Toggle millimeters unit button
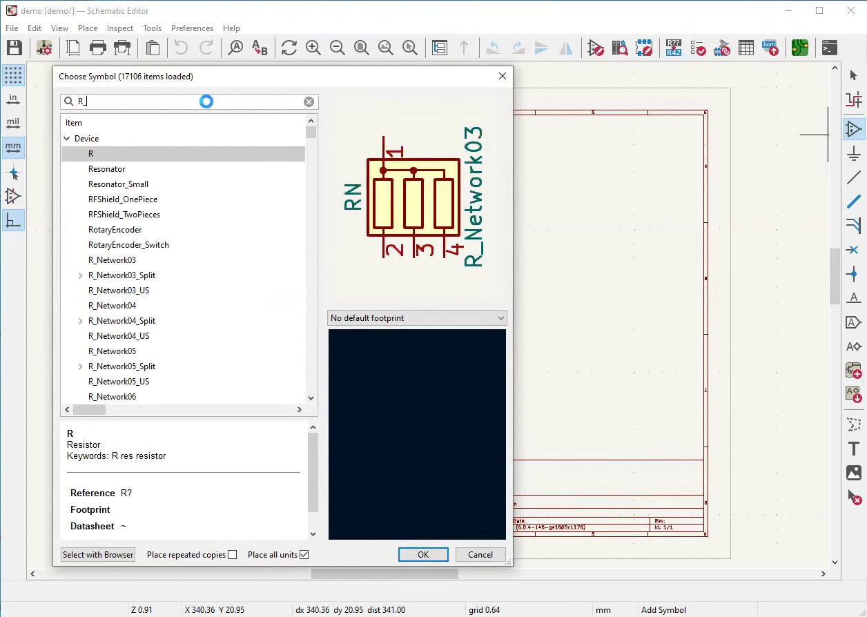 point(13,147)
